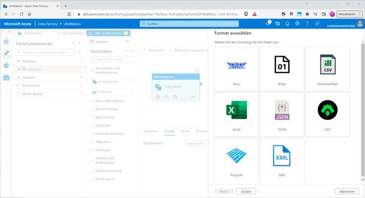The height and width of the screenshot is (198, 365).
Task: Choose the JSON format icon
Action: click(x=282, y=110)
